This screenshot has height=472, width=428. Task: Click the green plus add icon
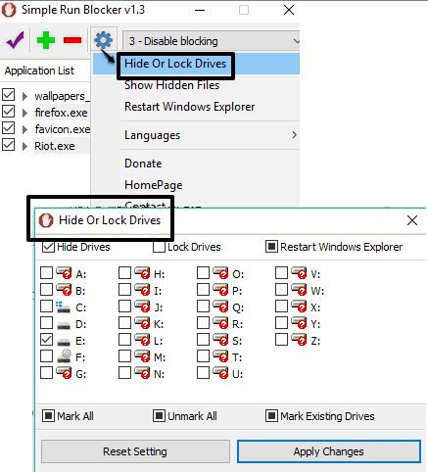tap(46, 40)
